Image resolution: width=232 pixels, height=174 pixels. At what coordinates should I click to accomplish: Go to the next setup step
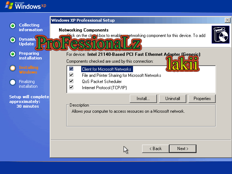pos(183,149)
